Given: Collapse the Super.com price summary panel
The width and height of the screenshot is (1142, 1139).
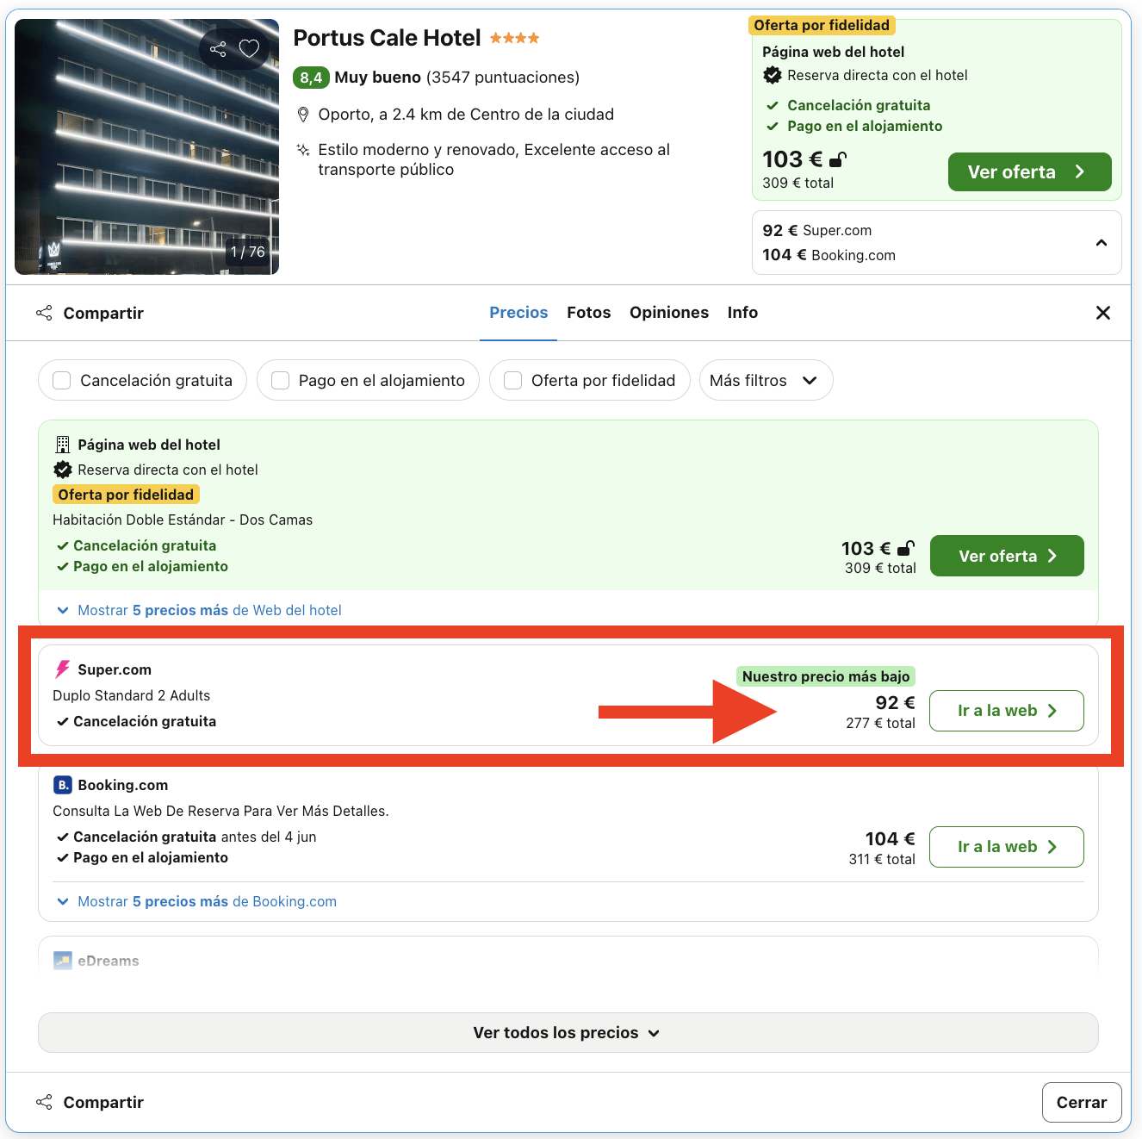Looking at the screenshot, I should click(1101, 243).
